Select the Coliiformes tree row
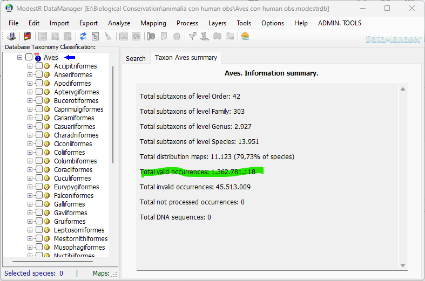425x281 pixels. [69, 153]
